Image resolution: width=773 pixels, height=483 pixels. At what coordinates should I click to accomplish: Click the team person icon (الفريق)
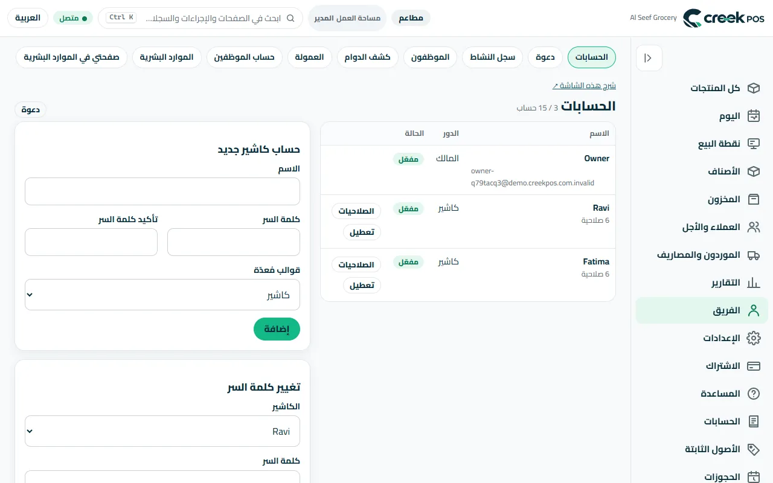click(x=753, y=310)
